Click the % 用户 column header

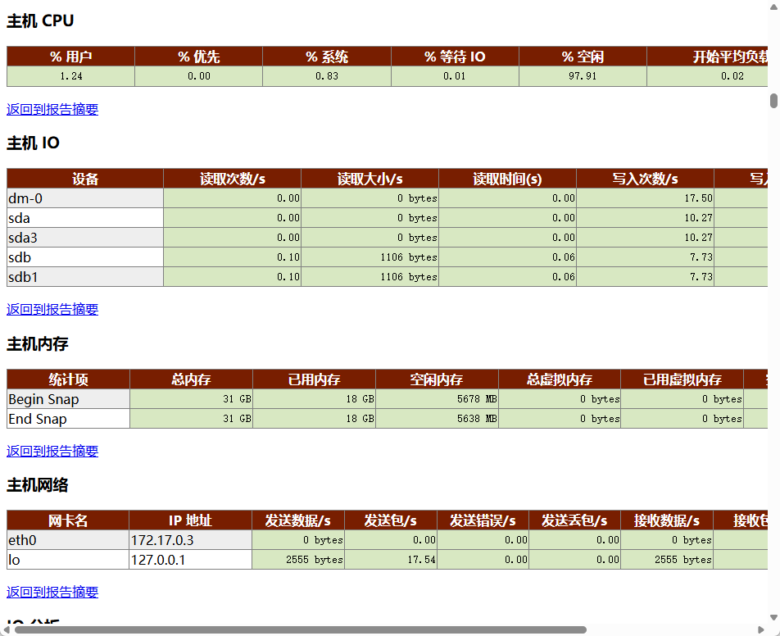tap(70, 57)
